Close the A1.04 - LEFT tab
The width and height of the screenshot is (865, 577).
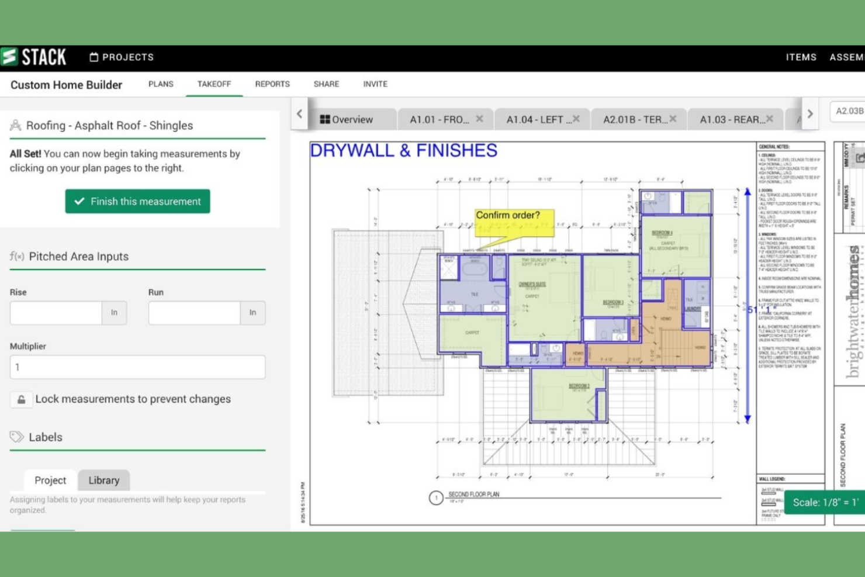(576, 119)
